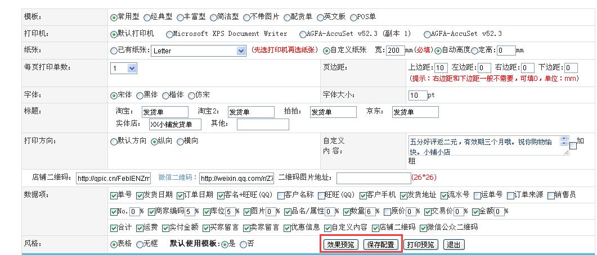Screen dimensions: 597x255
Task: Choose the 黑体 font radio button
Action: (x=141, y=95)
